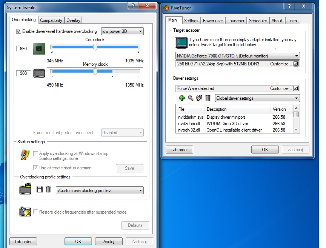
Task: Select the nvd3dum.dll row
Action: click(x=235, y=124)
